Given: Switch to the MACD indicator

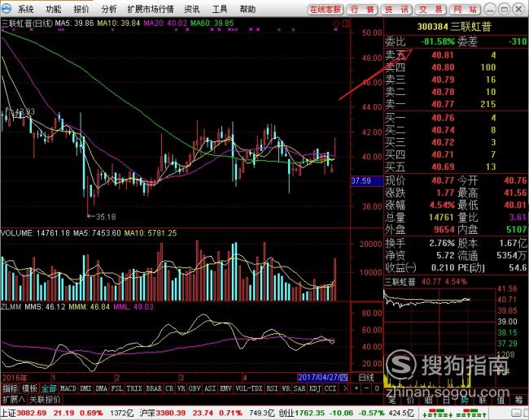Looking at the screenshot, I should point(68,388).
